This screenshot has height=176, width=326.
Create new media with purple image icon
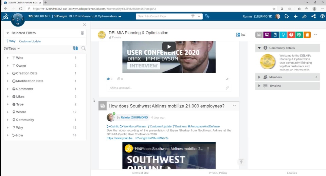click(x=267, y=35)
